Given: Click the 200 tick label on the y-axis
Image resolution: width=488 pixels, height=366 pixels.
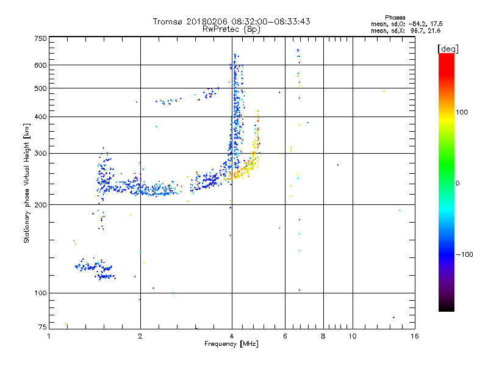Looking at the screenshot, I should coord(40,205).
